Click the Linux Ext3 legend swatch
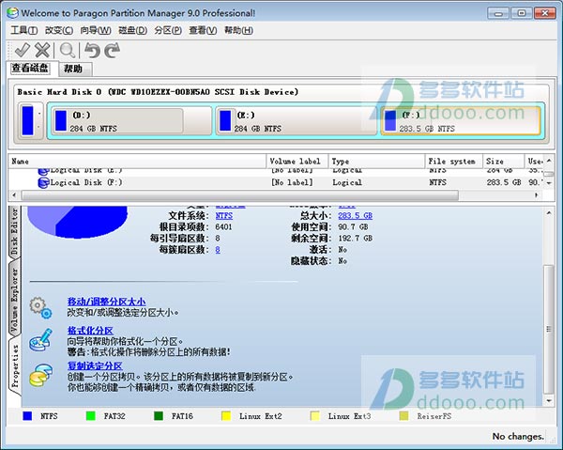The width and height of the screenshot is (563, 450). pyautogui.click(x=315, y=416)
